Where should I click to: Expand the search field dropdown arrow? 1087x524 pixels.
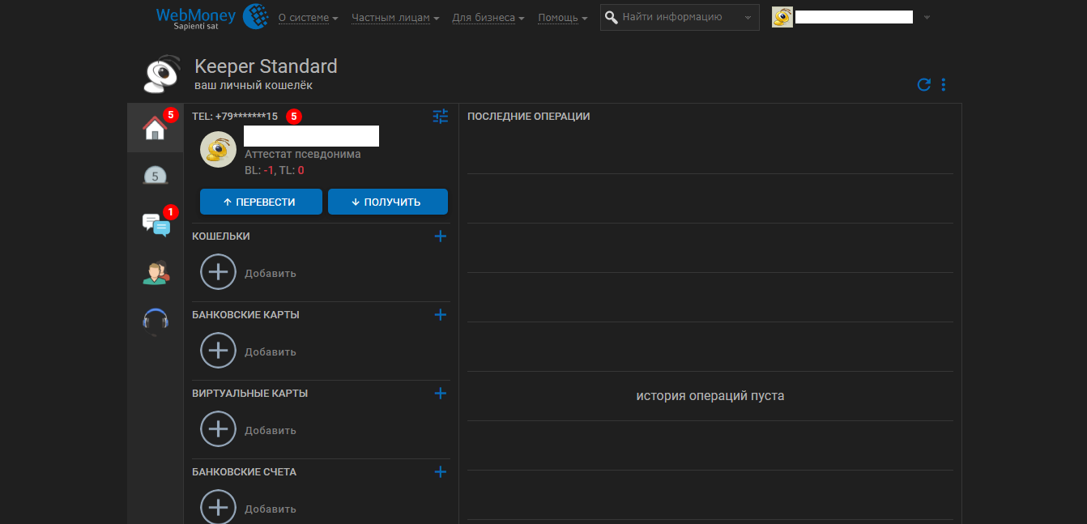point(748,18)
